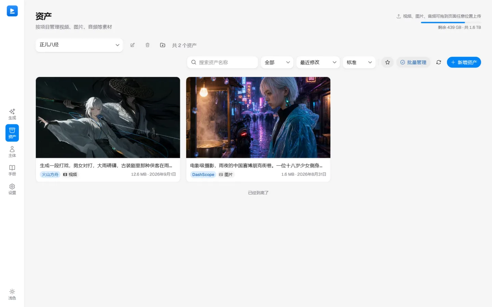Click the 火山方舟 tag

[50, 175]
